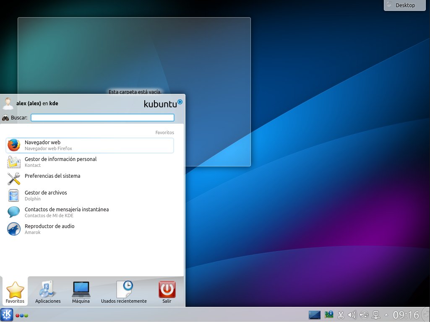430x322 pixels.
Task: Show desktop via panel desktop thumbnail icon
Action: (315, 315)
